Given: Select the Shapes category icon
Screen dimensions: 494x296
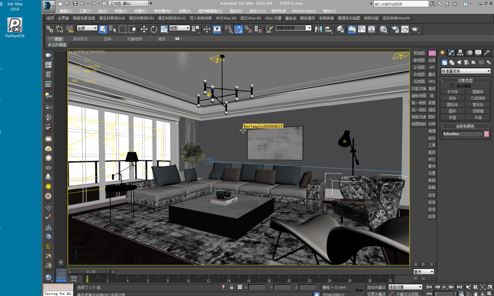Looking at the screenshot, I should [x=452, y=62].
